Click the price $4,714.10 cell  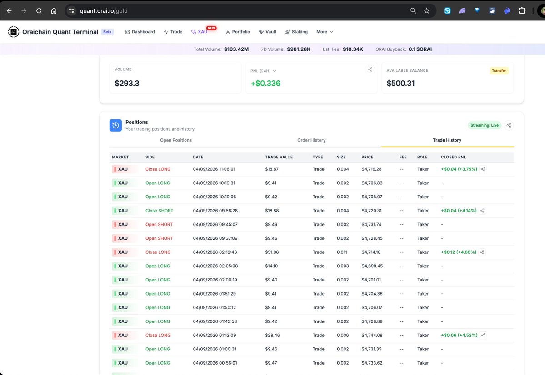[371, 252]
